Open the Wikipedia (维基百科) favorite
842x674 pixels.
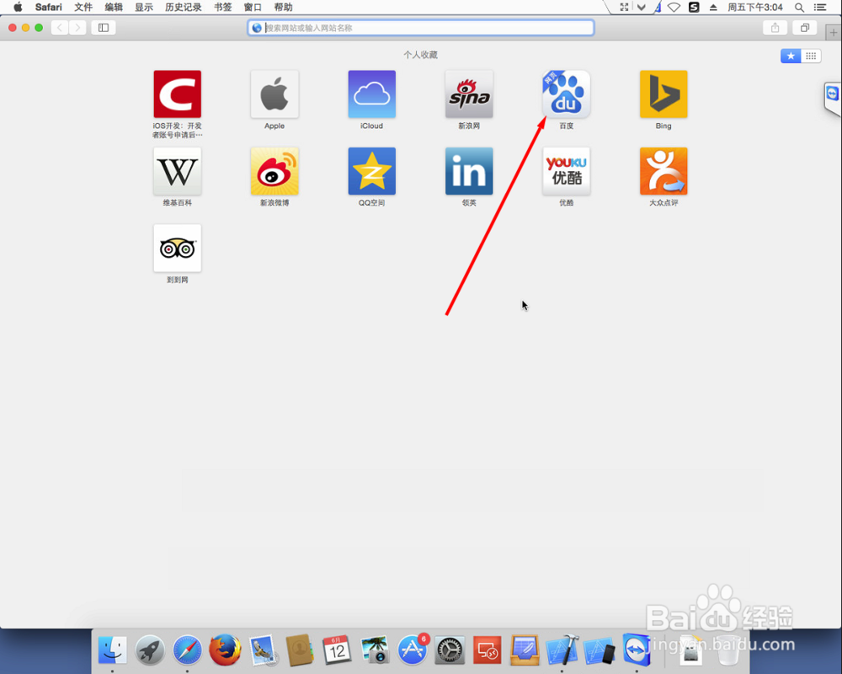pos(177,171)
